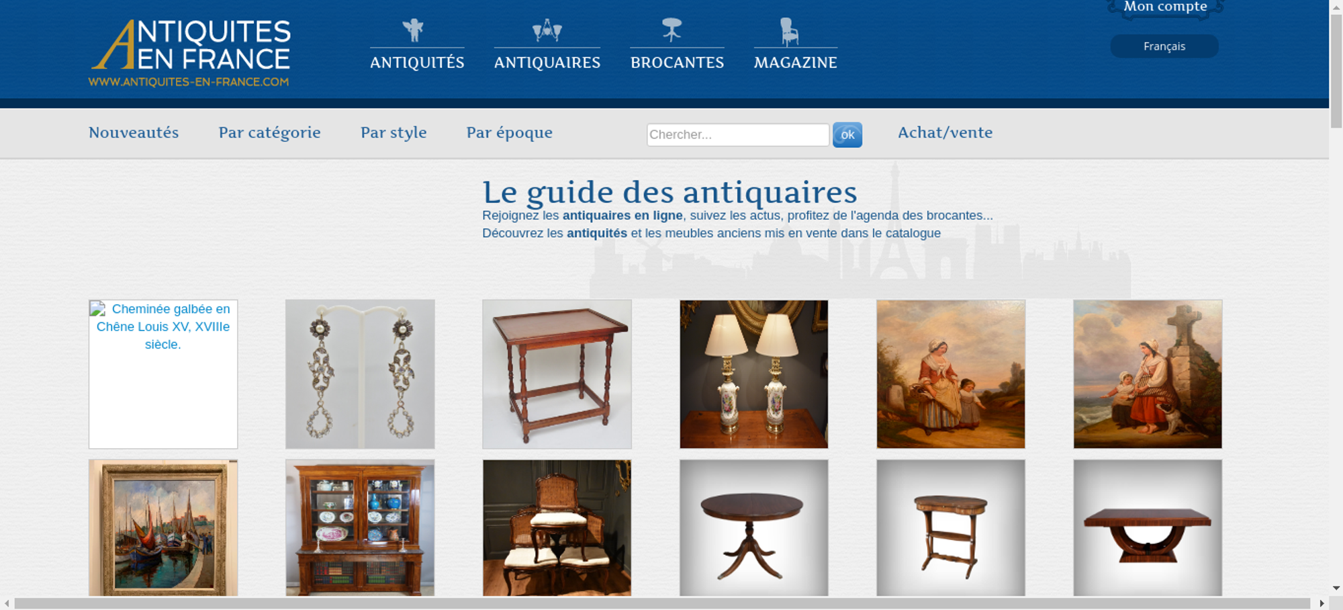This screenshot has height=610, width=1343.
Task: Click the chandelier icon above Antiquaires
Action: [547, 30]
